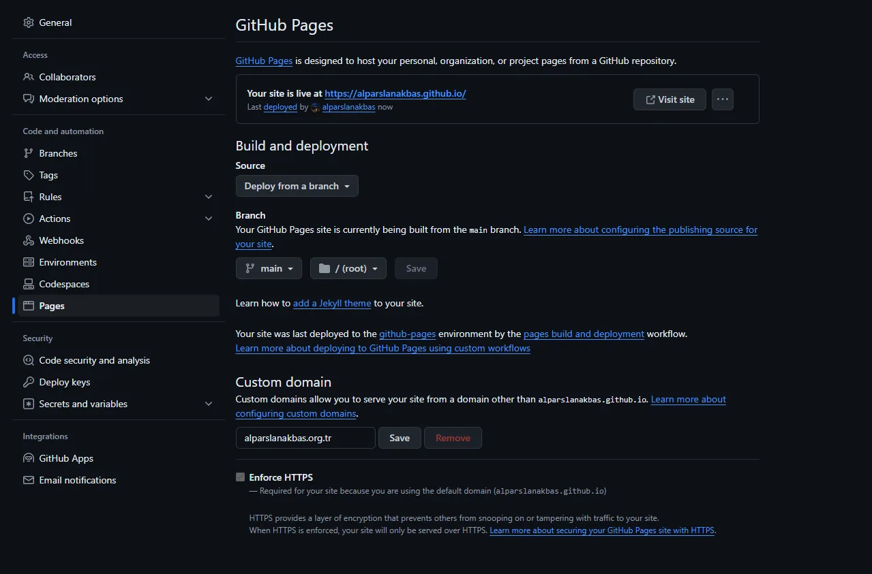This screenshot has width=872, height=574.
Task: Expand the Moderation options chevron
Action: 209,99
